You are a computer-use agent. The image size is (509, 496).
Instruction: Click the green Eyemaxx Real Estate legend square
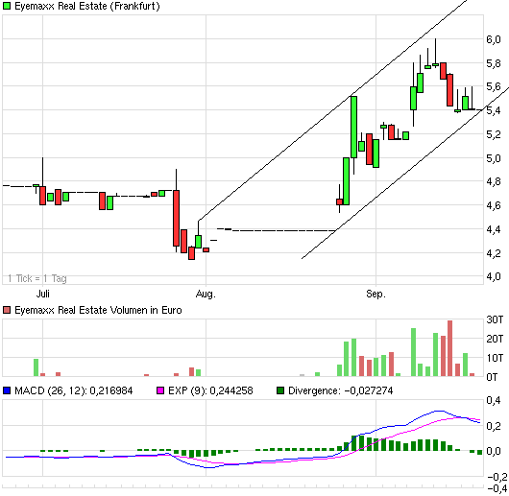7,6
